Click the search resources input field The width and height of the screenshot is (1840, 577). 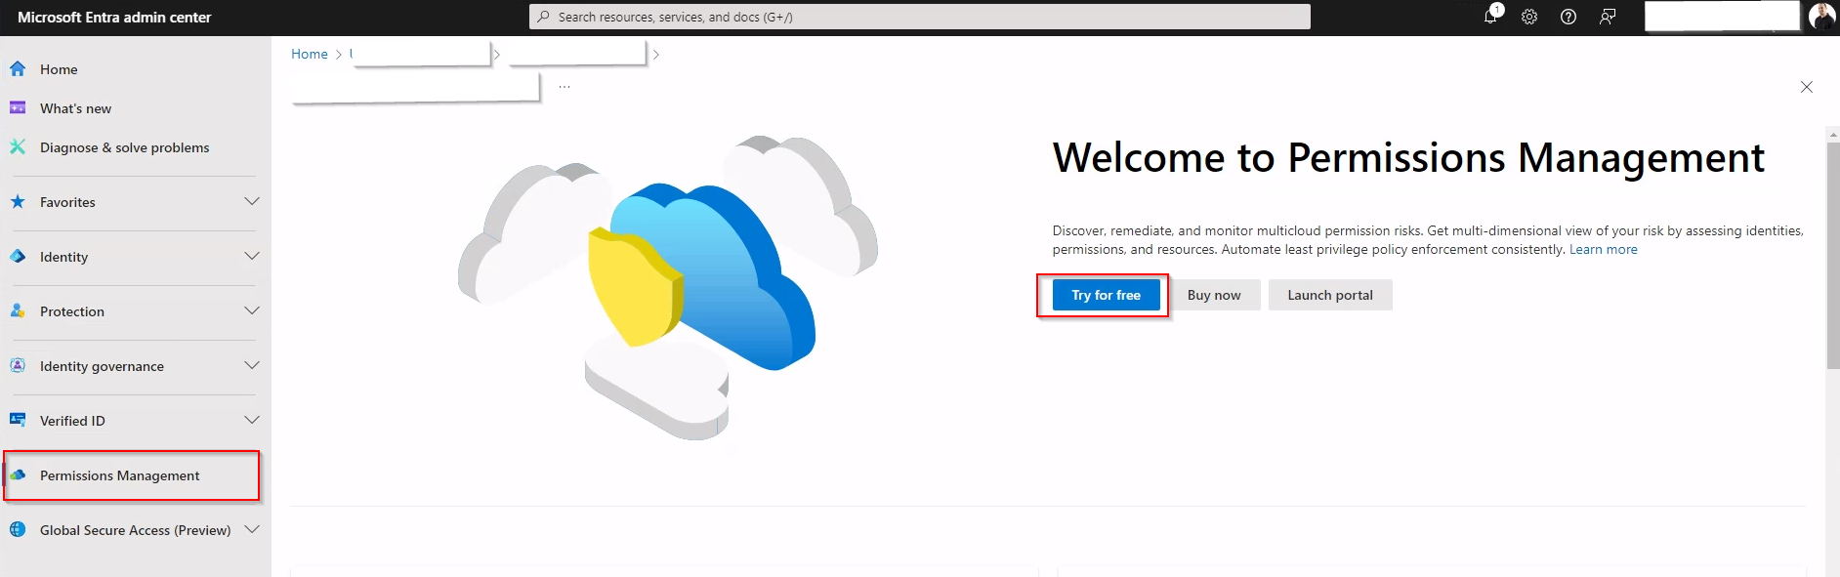point(919,17)
